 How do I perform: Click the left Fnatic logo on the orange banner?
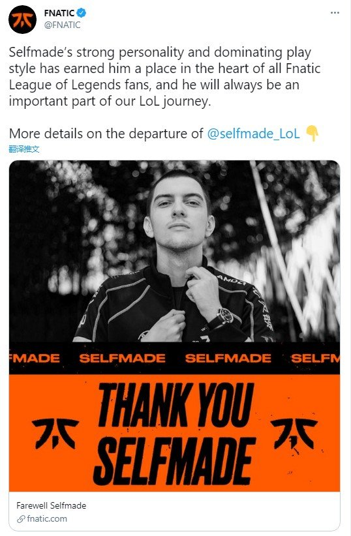pyautogui.click(x=55, y=433)
